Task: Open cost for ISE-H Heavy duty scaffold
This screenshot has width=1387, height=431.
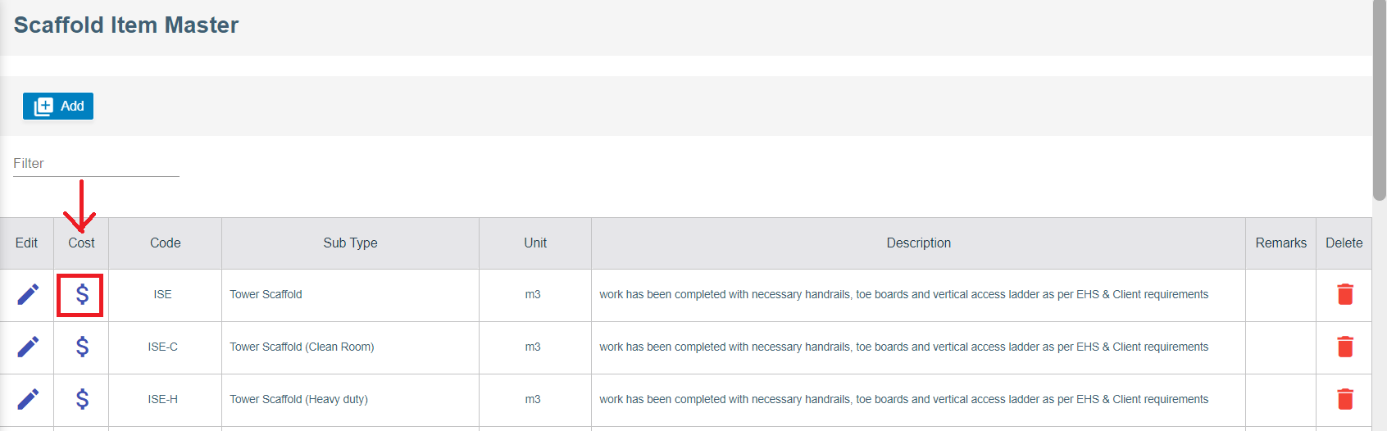Action: 82,399
